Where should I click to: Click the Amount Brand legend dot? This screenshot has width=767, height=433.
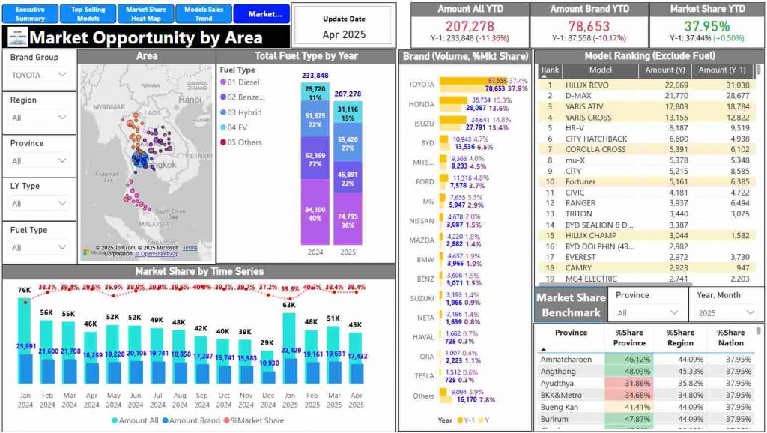tap(166, 420)
